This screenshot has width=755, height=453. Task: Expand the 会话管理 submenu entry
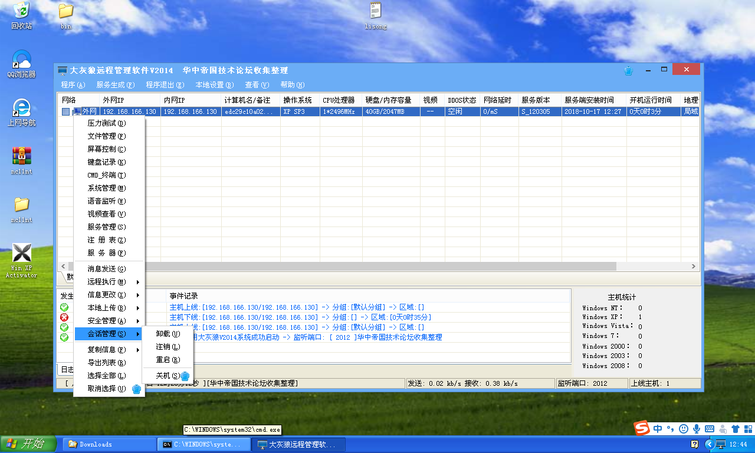point(109,334)
